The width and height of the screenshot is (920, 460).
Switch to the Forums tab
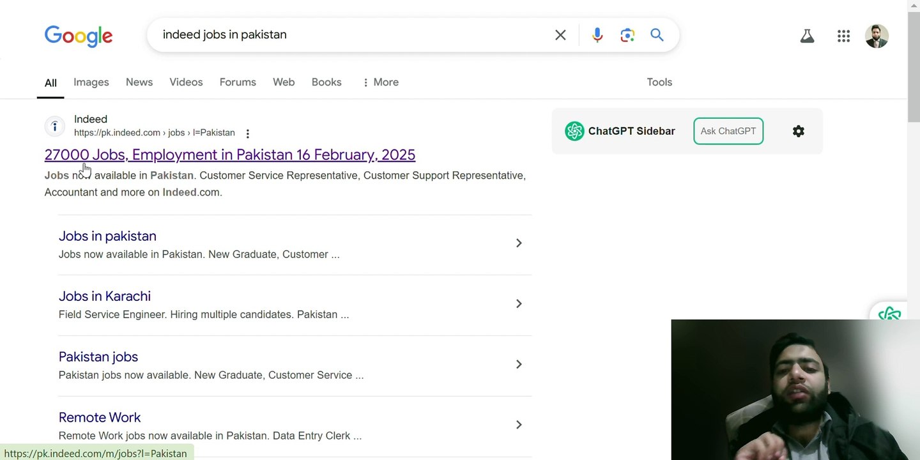click(238, 82)
